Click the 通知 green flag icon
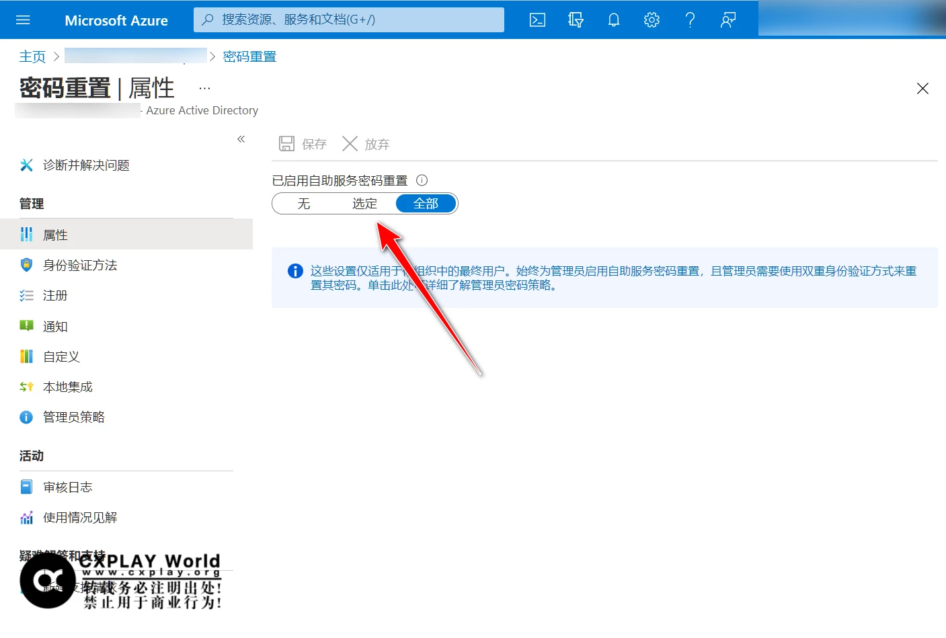Viewport: 946px width, 638px height. [26, 326]
